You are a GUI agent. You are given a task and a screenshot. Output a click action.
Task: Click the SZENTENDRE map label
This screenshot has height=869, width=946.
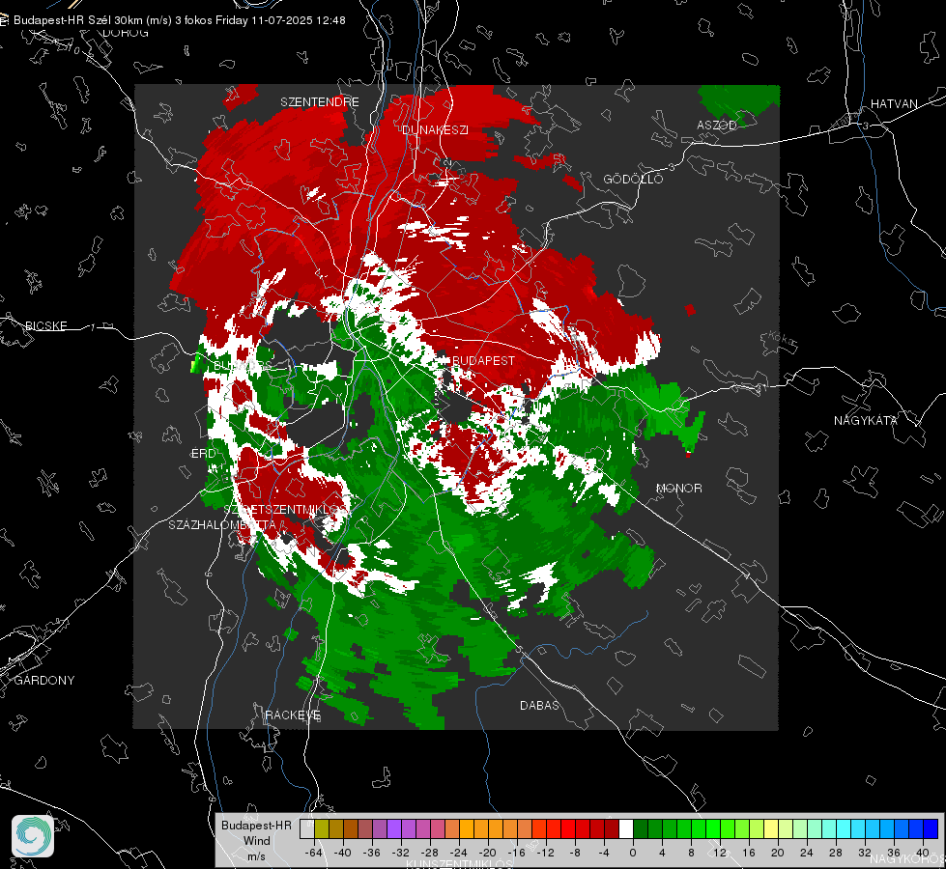pos(320,102)
